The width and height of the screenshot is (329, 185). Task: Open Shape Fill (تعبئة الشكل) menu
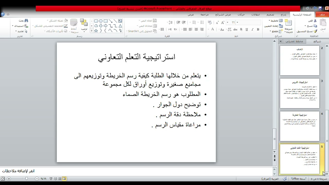click(x=57, y=21)
